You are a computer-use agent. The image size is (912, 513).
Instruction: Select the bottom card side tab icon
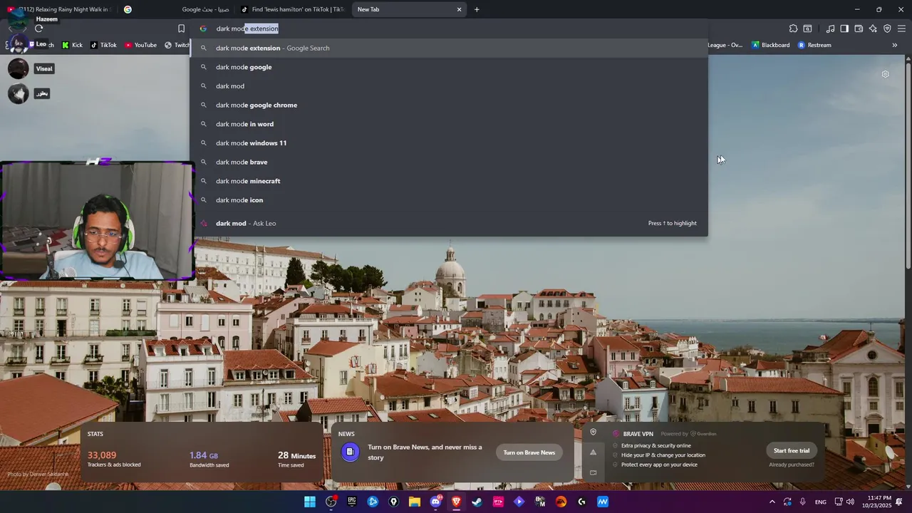coord(593,472)
